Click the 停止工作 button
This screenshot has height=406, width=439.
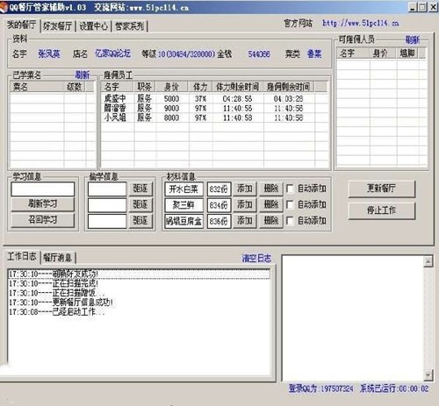point(381,210)
